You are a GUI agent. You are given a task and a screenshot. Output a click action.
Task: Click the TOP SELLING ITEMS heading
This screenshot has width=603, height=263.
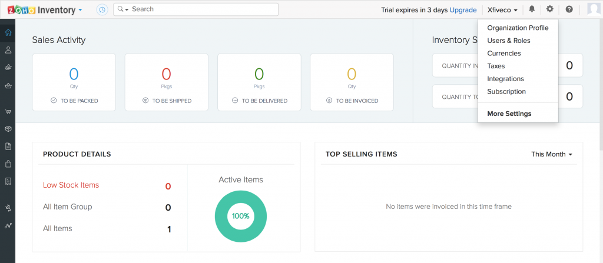point(362,154)
